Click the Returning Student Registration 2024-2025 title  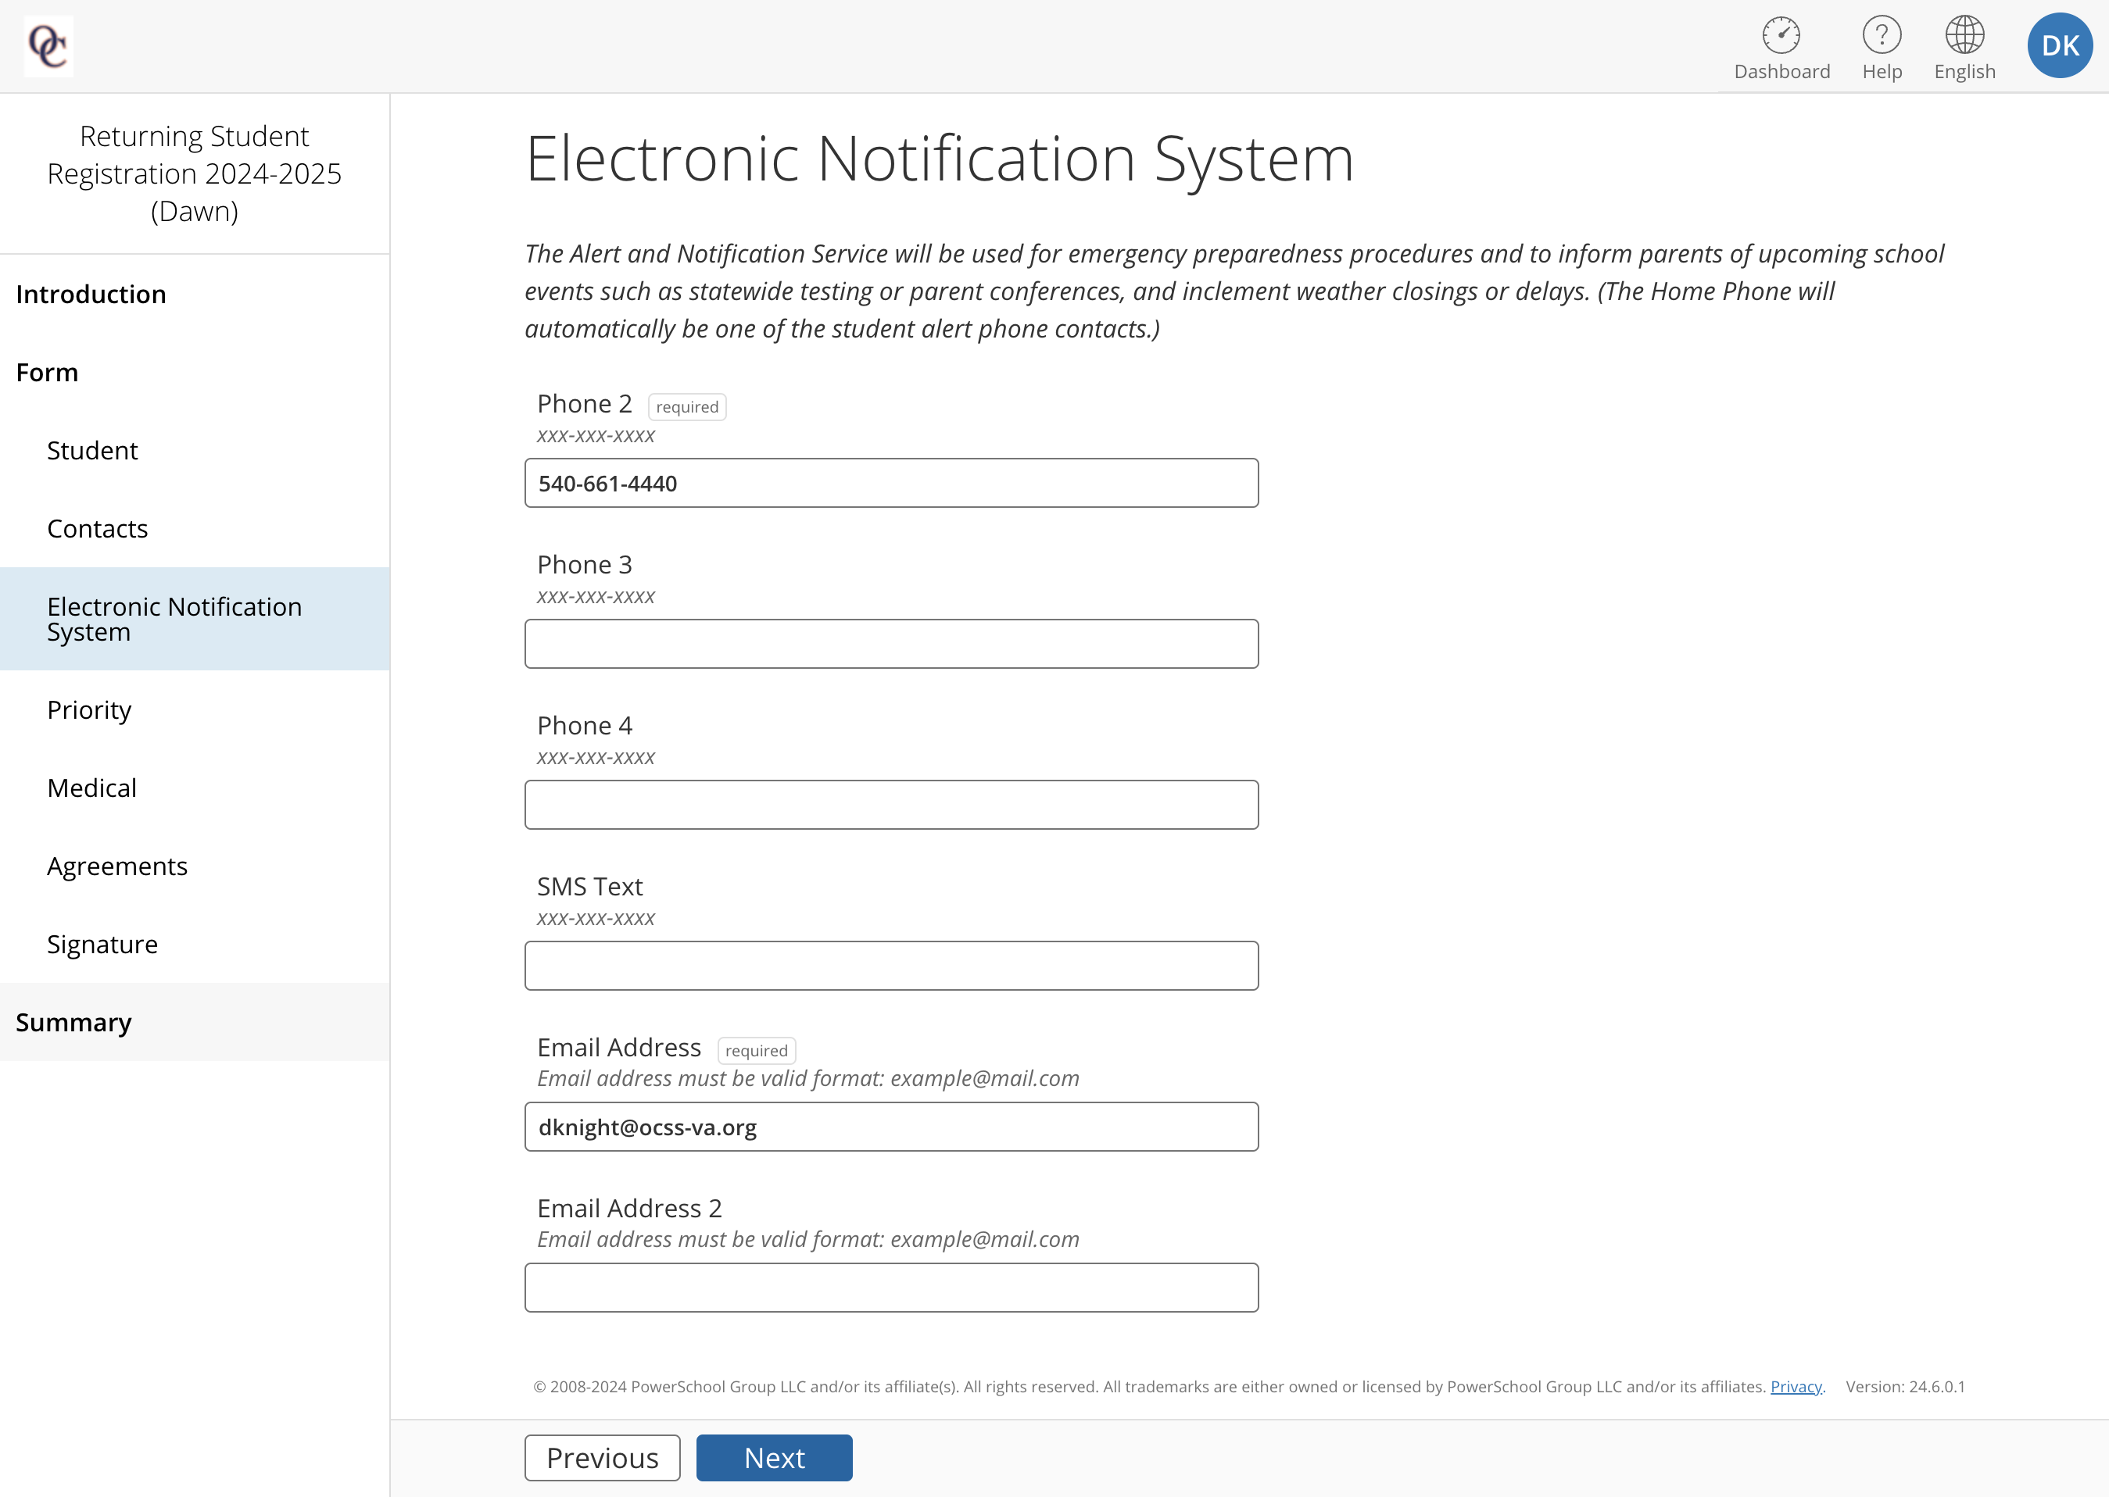195,173
